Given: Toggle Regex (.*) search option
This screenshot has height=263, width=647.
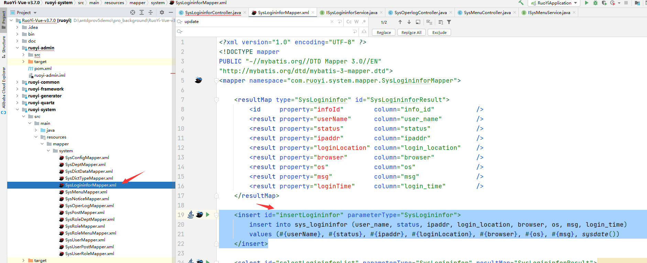Looking at the screenshot, I should (364, 22).
